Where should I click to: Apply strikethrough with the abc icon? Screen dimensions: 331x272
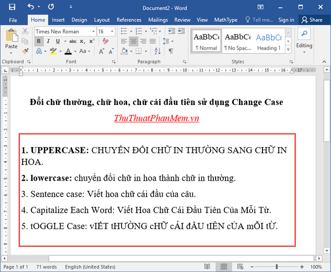(x=73, y=42)
